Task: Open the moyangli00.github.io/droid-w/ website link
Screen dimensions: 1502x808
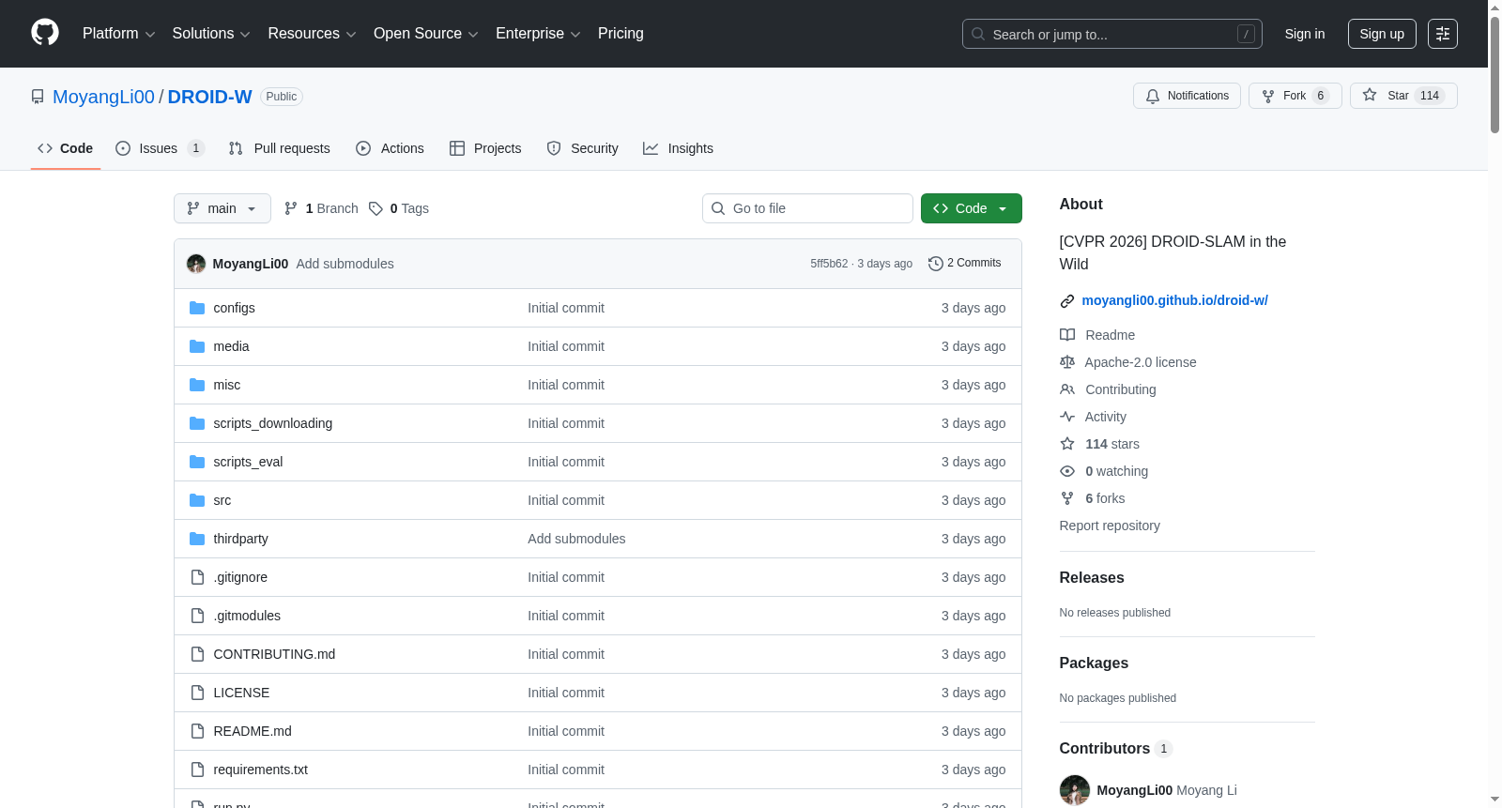Action: (x=1175, y=300)
